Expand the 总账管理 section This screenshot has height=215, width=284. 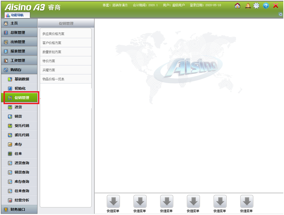coord(18,32)
